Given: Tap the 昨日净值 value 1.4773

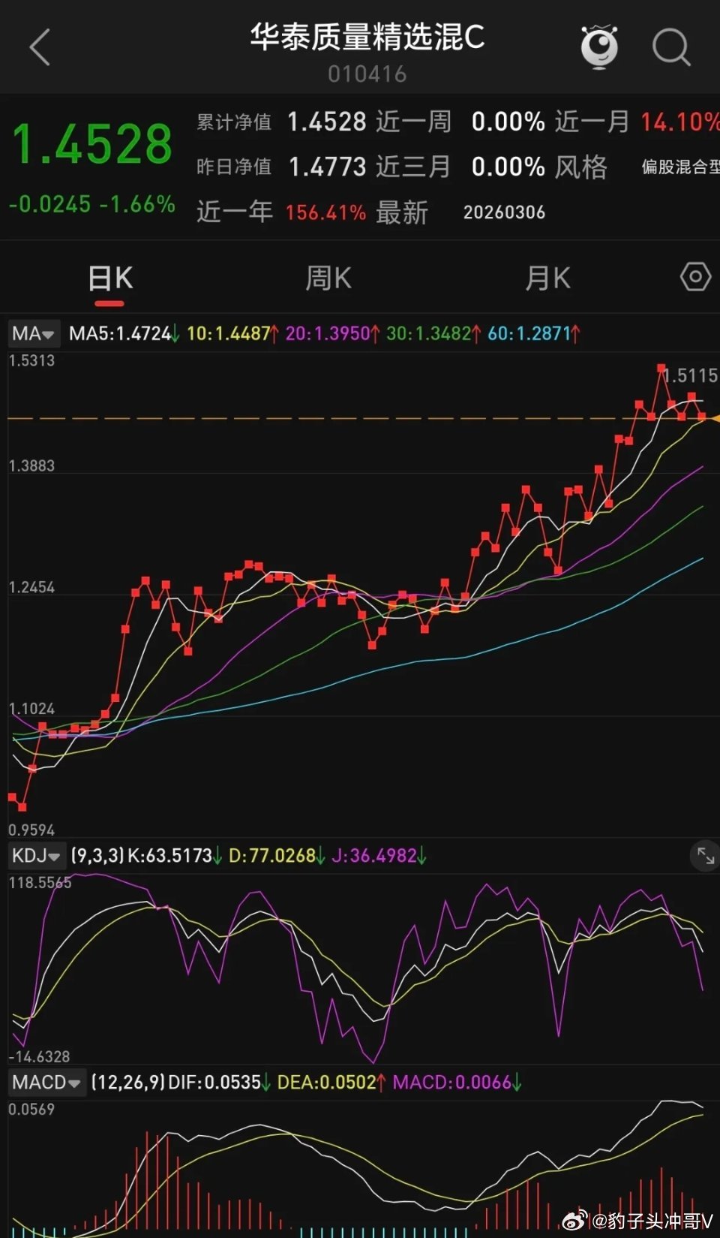Looking at the screenshot, I should (328, 167).
